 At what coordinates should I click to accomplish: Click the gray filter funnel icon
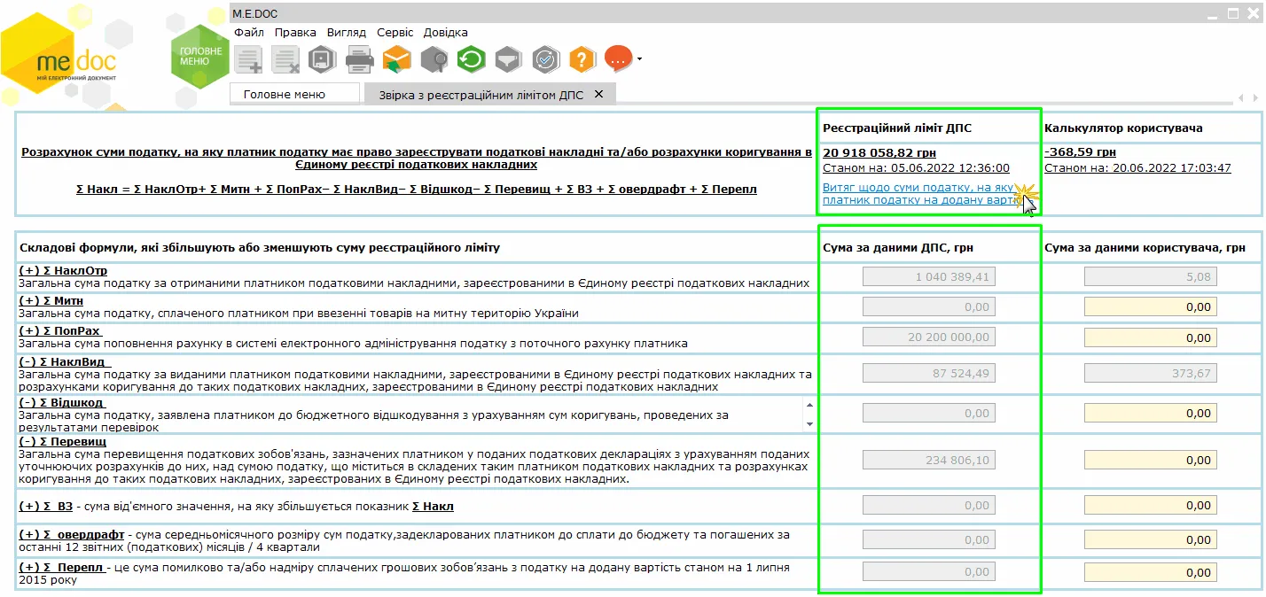[x=507, y=59]
